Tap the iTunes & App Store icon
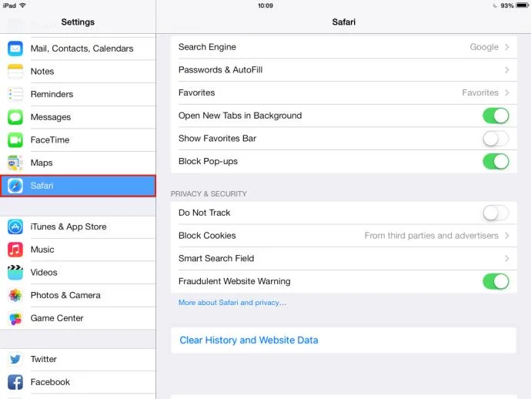Image resolution: width=531 pixels, height=399 pixels. coord(15,226)
